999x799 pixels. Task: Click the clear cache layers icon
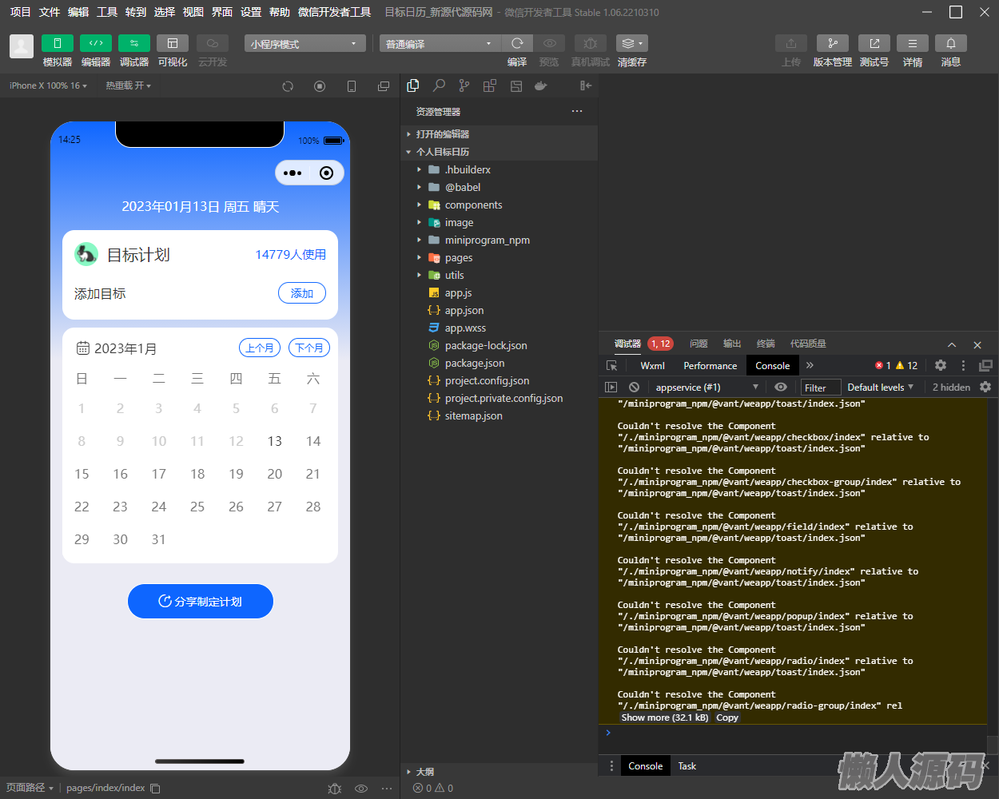(631, 43)
